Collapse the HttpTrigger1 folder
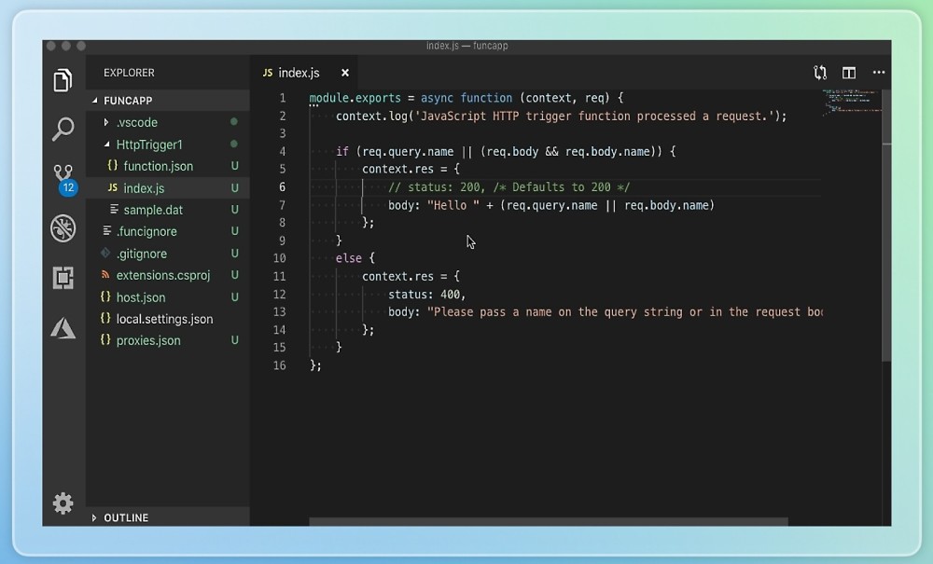Viewport: 933px width, 564px height. pyautogui.click(x=148, y=144)
